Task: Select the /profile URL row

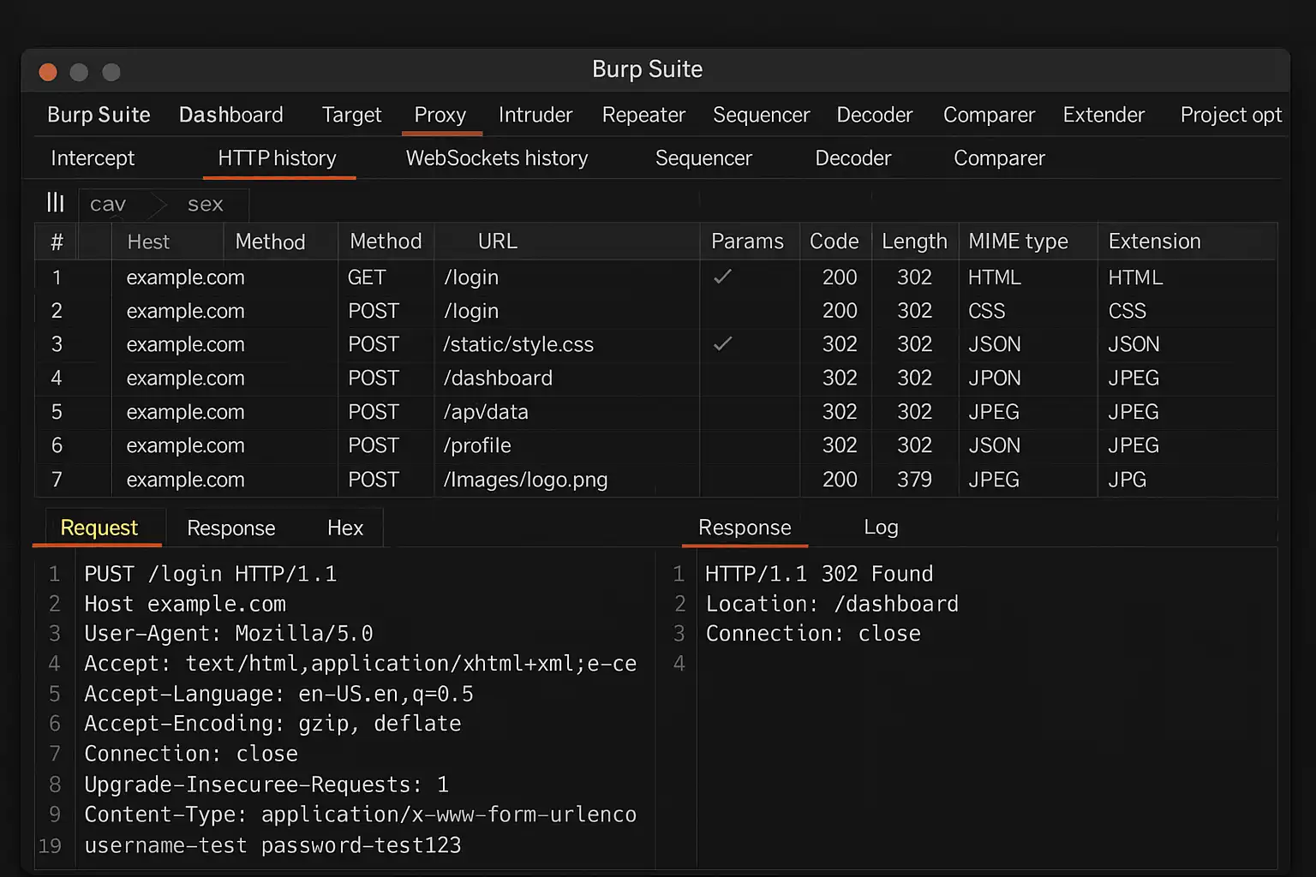Action: (477, 445)
